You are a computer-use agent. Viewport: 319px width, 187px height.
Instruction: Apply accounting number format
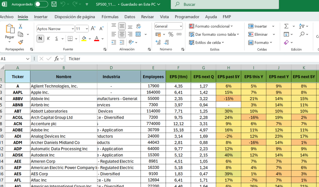click(158, 34)
